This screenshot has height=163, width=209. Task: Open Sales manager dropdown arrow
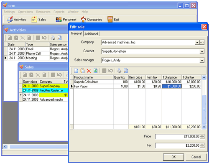(202, 60)
